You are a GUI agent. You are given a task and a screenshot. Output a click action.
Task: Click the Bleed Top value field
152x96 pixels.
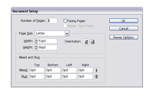[x=37, y=70]
